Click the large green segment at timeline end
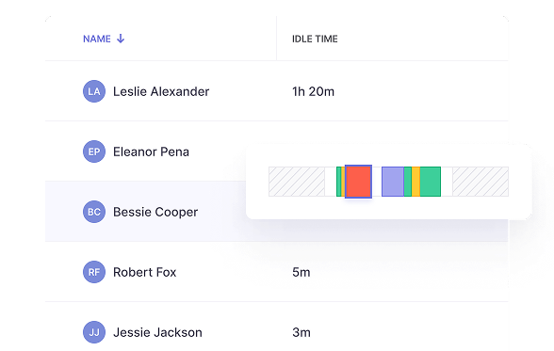554x351 pixels. [431, 182]
